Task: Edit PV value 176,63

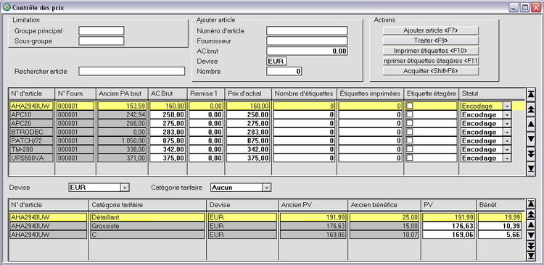Action: tap(448, 226)
